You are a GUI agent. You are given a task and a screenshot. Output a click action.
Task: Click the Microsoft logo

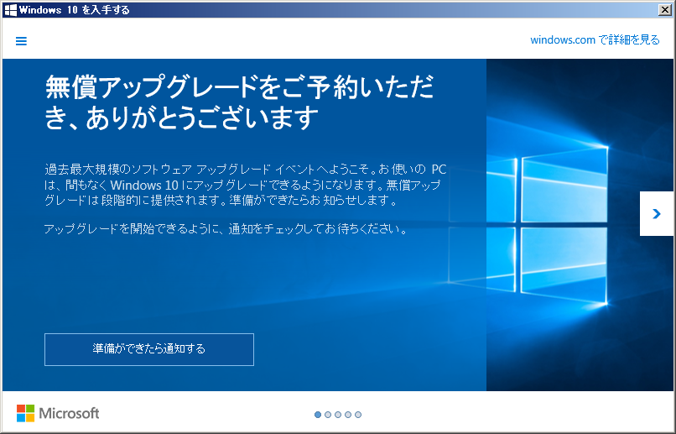pos(58,413)
